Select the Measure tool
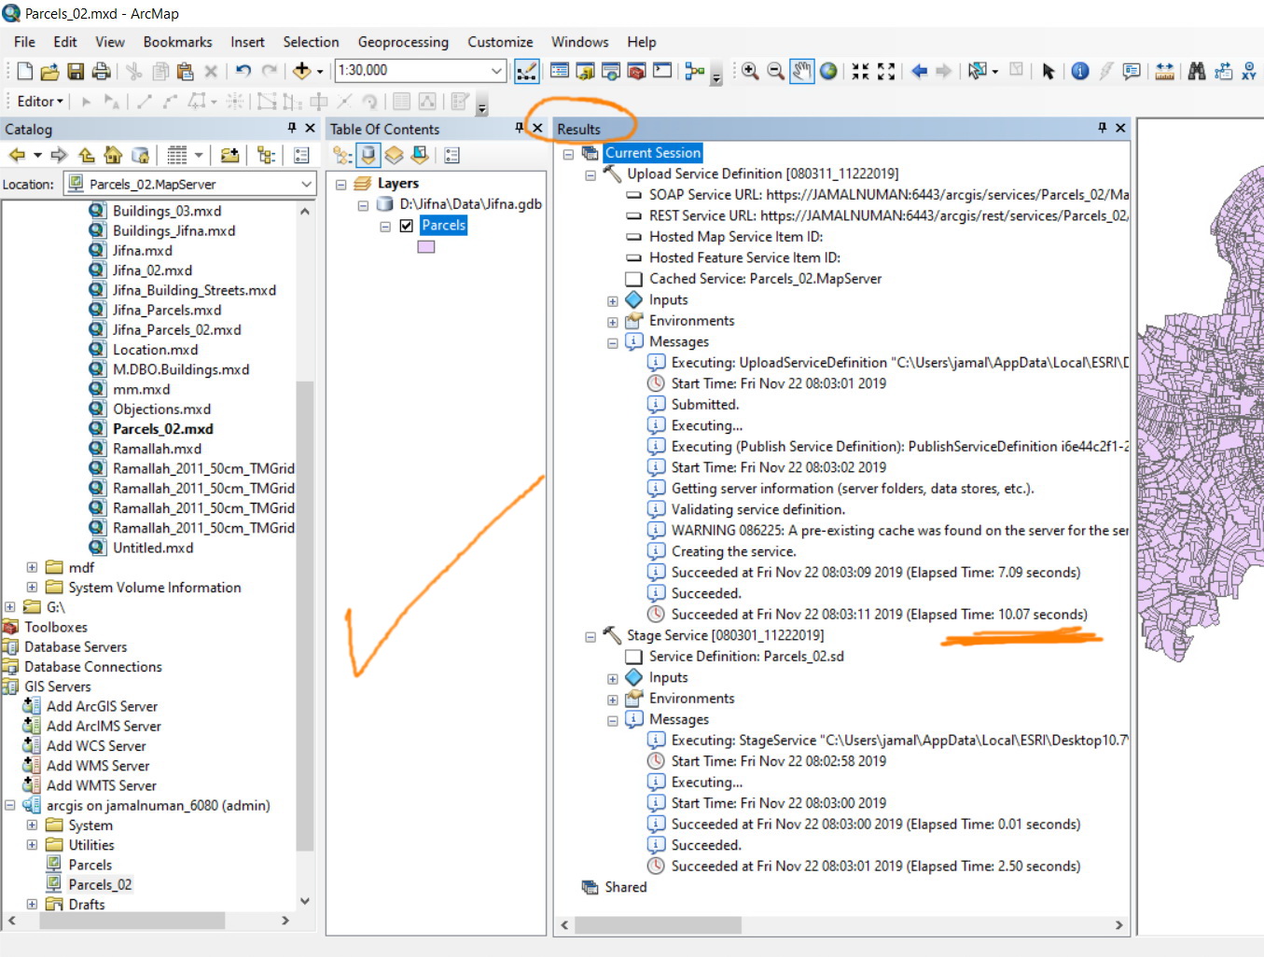 [1164, 71]
